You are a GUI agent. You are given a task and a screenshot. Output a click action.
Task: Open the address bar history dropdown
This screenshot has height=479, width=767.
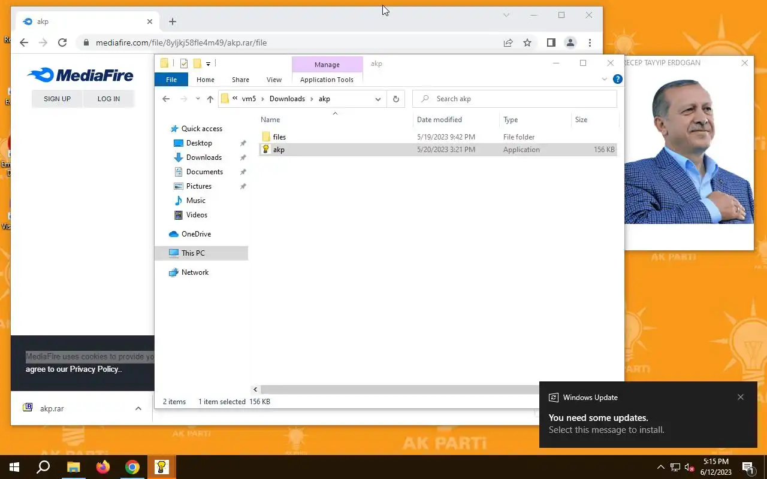tap(378, 99)
